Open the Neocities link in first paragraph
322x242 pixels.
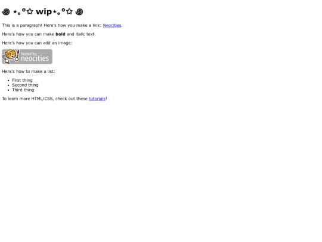112,25
